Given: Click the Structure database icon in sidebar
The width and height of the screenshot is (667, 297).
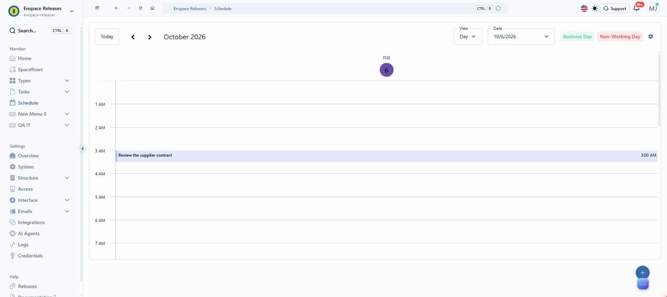Looking at the screenshot, I should pyautogui.click(x=12, y=178).
